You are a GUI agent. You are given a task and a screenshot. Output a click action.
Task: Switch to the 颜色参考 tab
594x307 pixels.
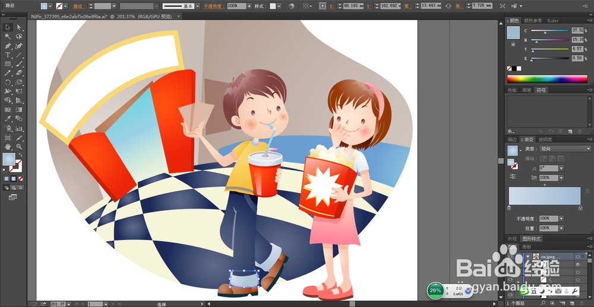point(533,21)
